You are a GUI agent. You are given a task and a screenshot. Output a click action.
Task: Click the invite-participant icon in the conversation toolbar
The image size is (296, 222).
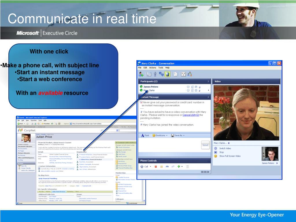141,74
